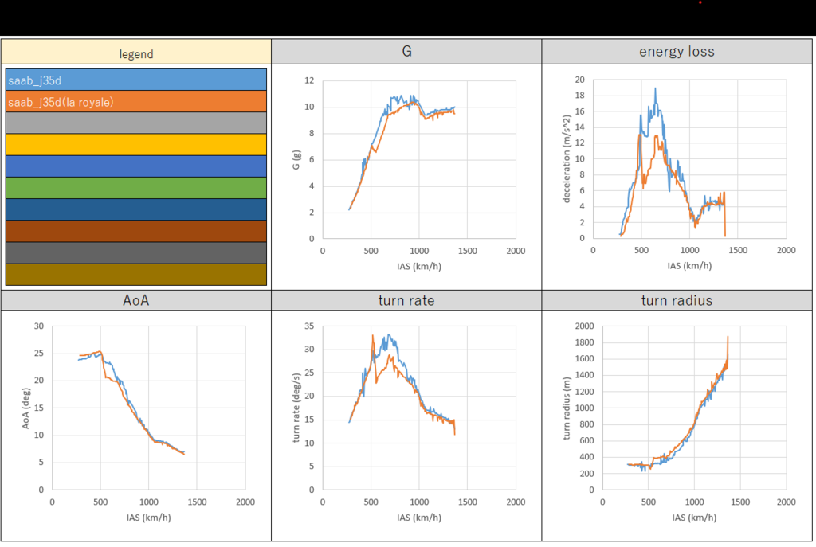The width and height of the screenshot is (816, 547).
Task: Click the brown legend swatch
Action: 135,231
